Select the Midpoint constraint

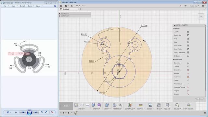coord(188,73)
